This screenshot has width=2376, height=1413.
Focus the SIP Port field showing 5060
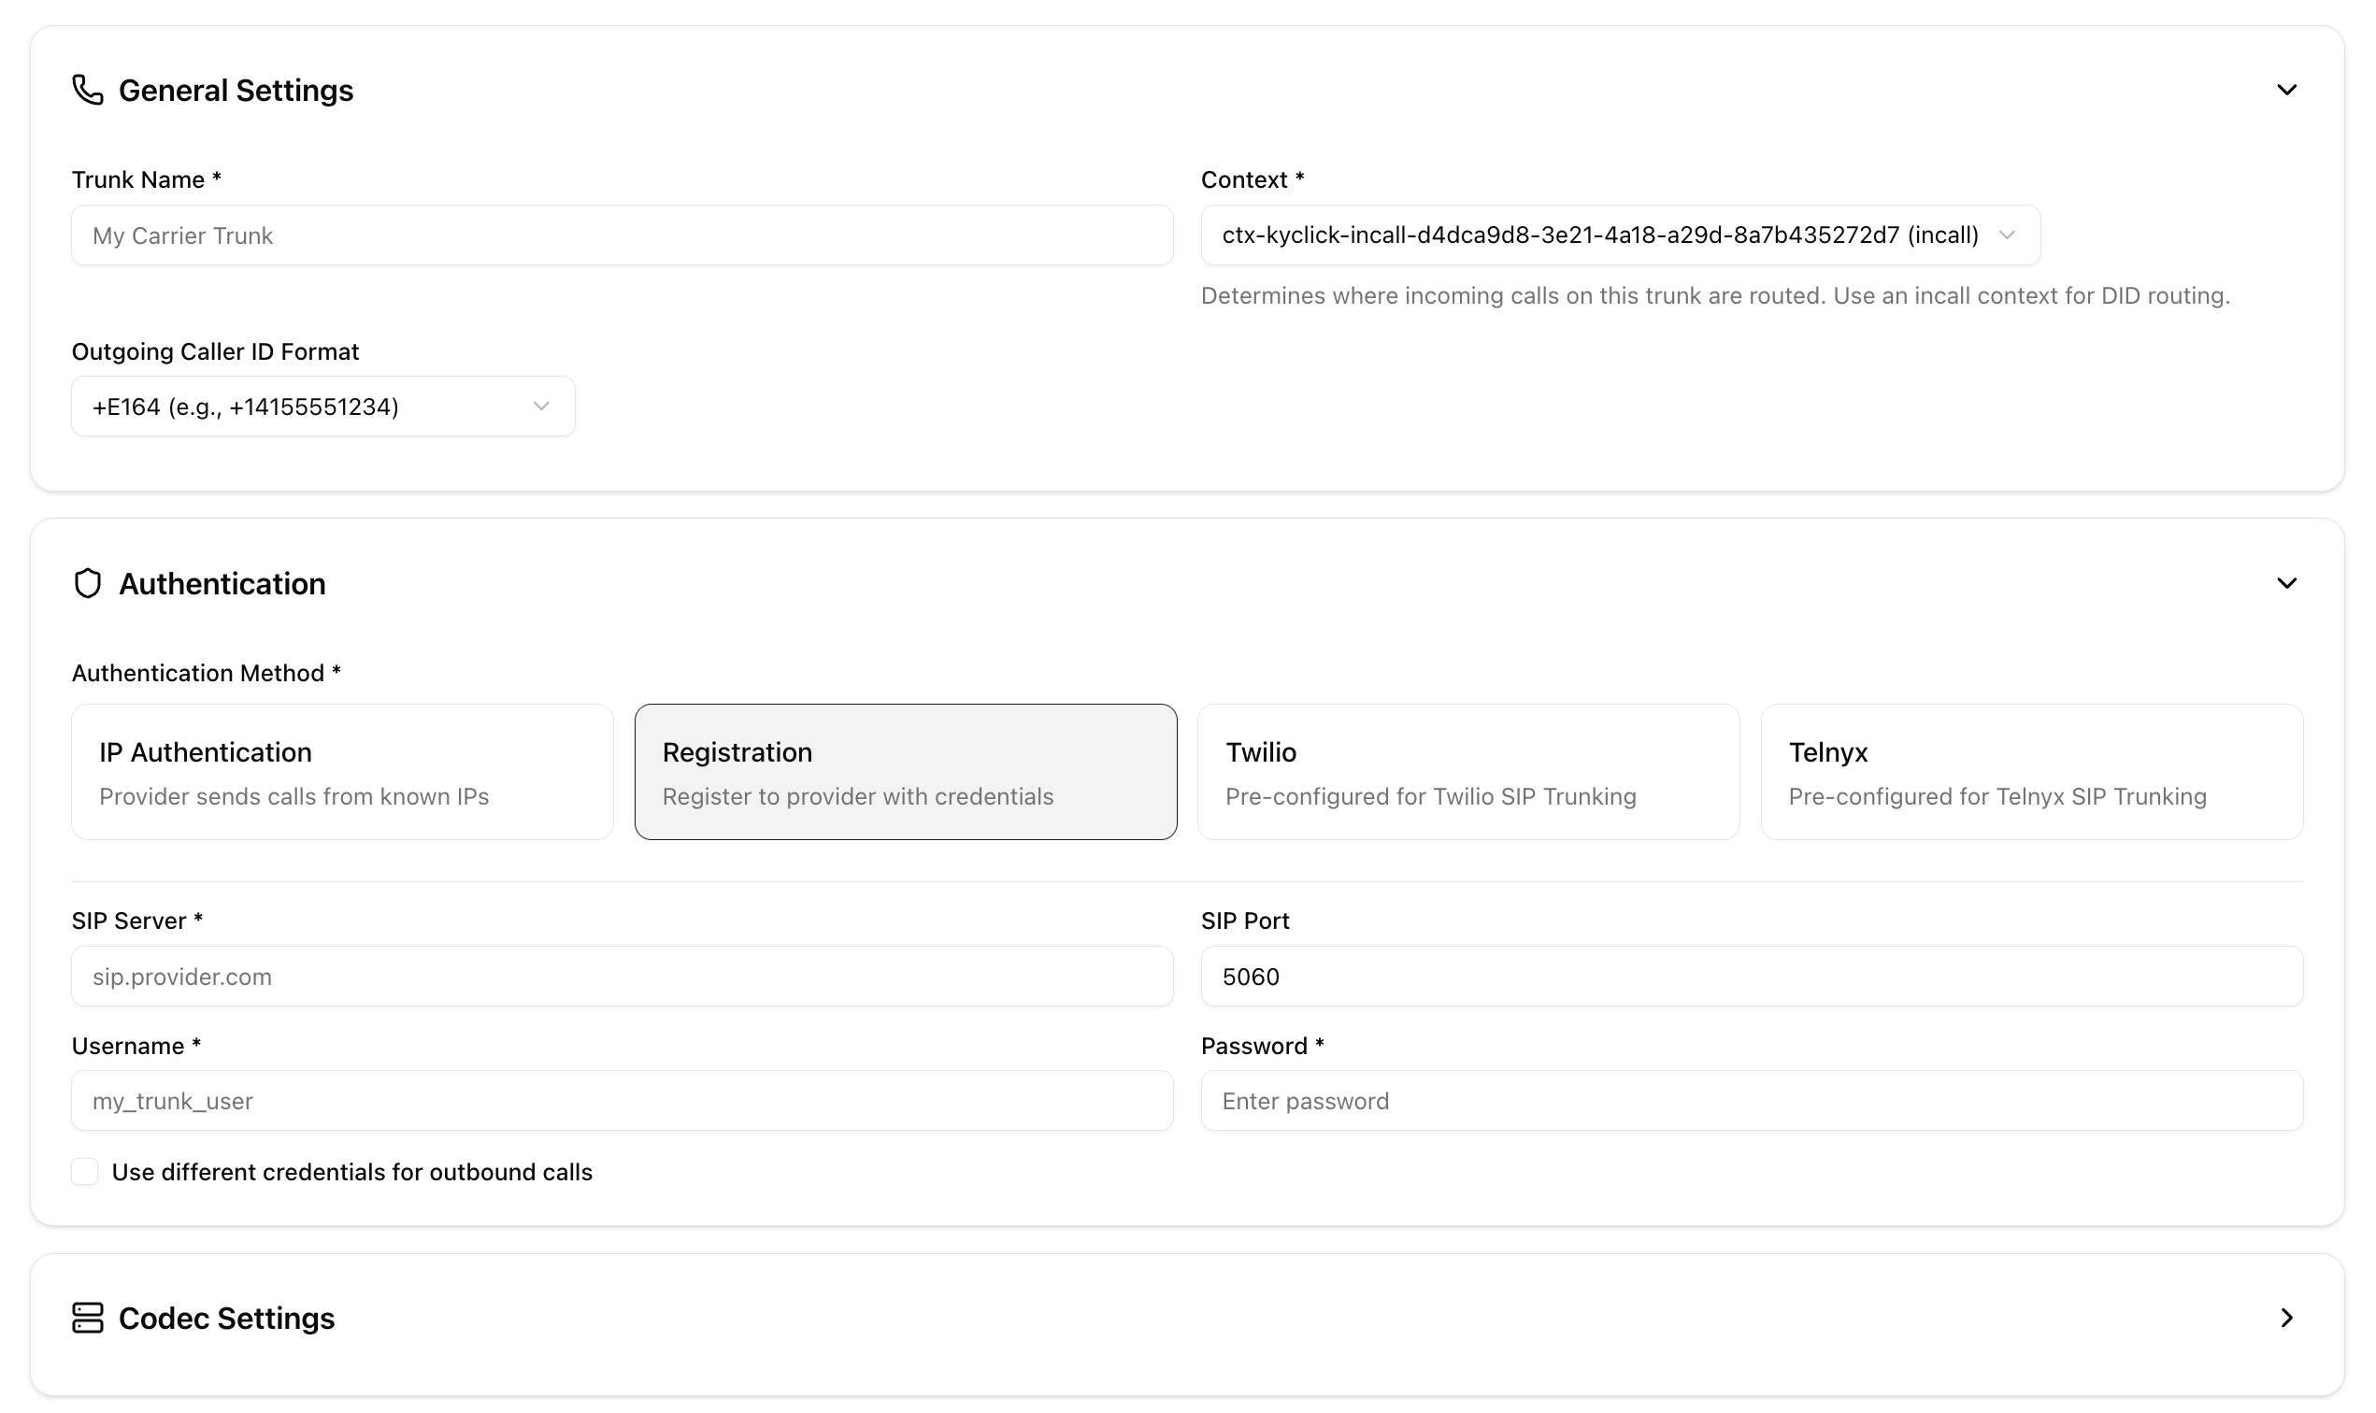tap(1751, 976)
